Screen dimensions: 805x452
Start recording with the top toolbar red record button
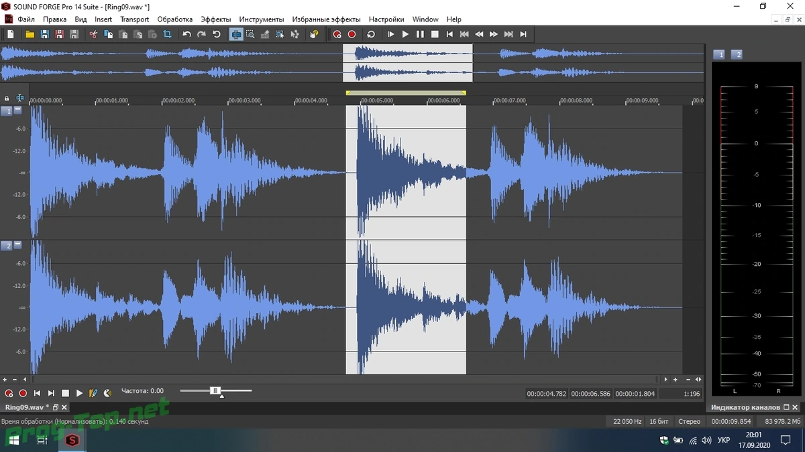[x=352, y=34]
